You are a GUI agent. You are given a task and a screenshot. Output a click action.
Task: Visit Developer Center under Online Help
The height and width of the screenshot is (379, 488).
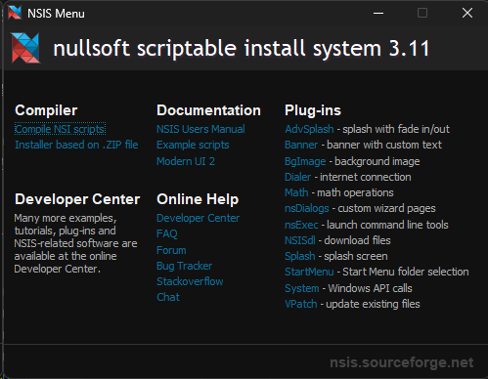coord(198,218)
